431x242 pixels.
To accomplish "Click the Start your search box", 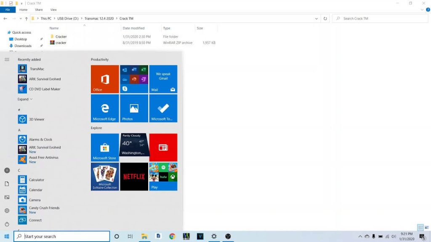I will 61,236.
